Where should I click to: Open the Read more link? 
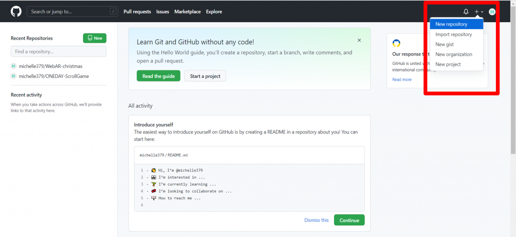click(x=402, y=80)
